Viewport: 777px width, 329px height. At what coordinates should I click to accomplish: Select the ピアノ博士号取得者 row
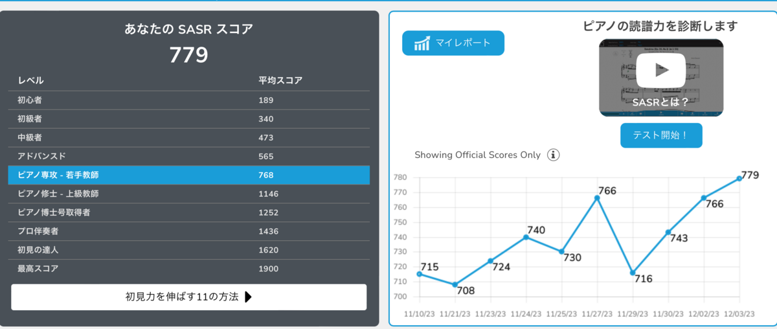click(x=188, y=212)
